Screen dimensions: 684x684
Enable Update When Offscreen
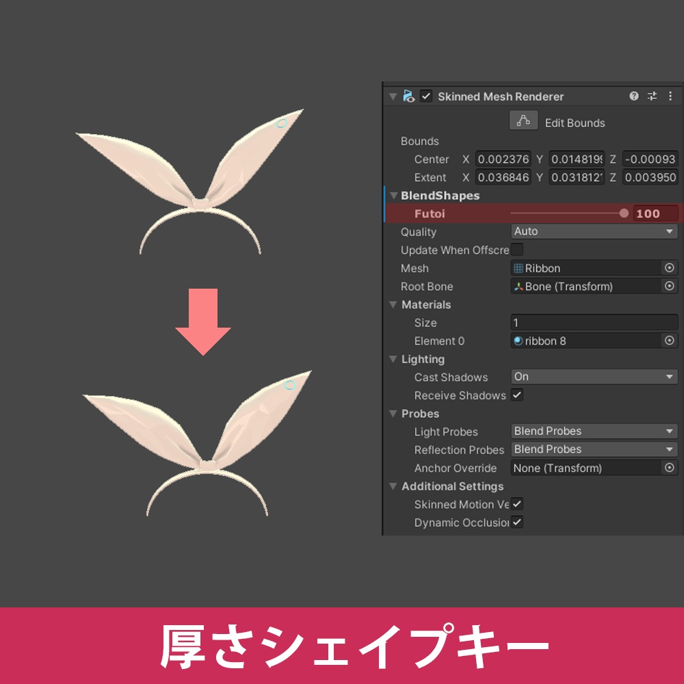pos(518,250)
